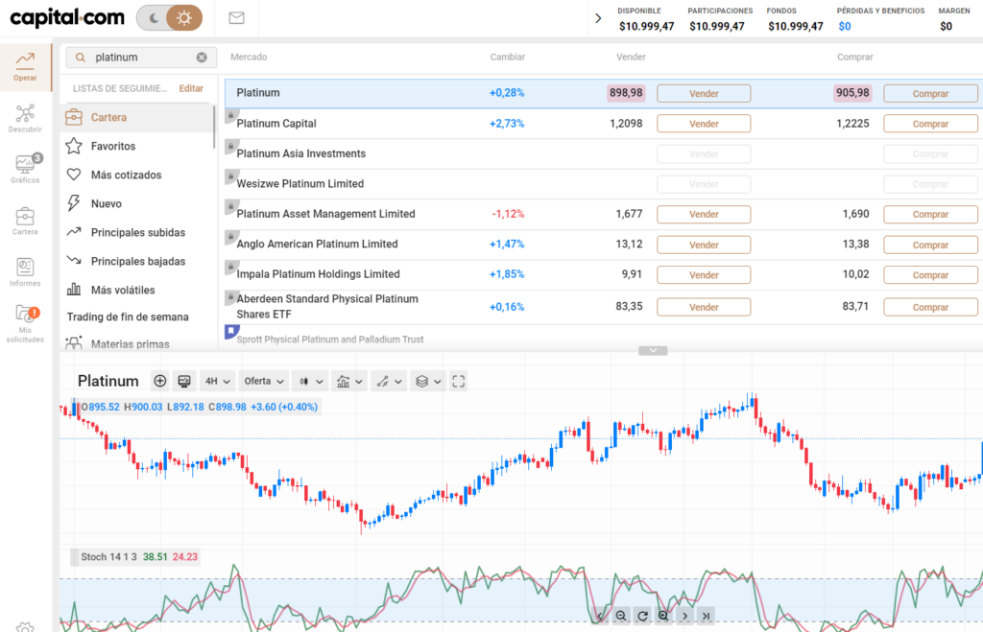Open the Gráficos sidebar section
Viewport: 983px width, 632px height.
tap(25, 169)
